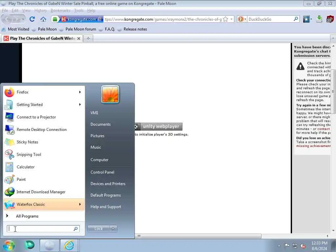Click the missing achievement link
The height and width of the screenshot is (252, 336).
point(313,146)
